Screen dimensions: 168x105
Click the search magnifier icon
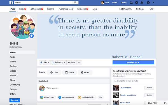75,3
